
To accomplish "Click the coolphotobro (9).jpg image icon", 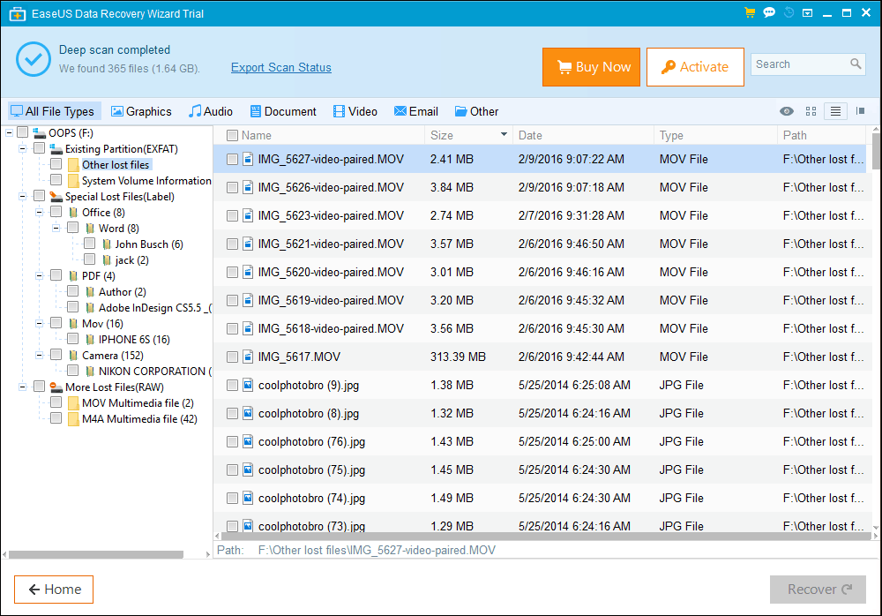I will coord(248,385).
